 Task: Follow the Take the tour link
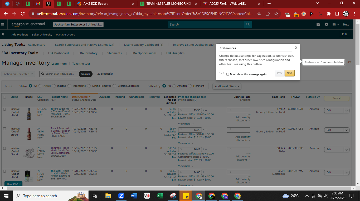[x=81, y=64]
